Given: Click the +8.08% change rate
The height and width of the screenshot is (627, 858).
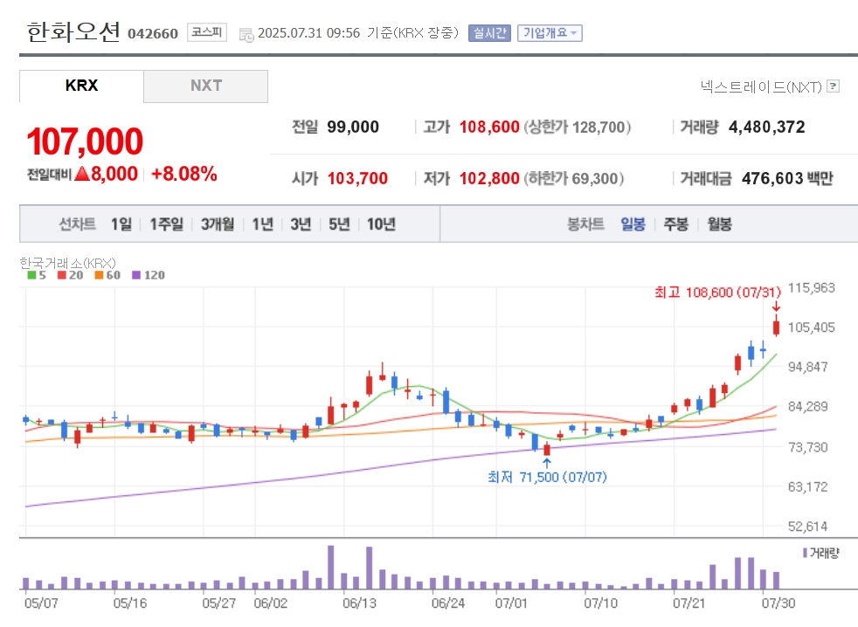Looking at the screenshot, I should click(x=183, y=174).
